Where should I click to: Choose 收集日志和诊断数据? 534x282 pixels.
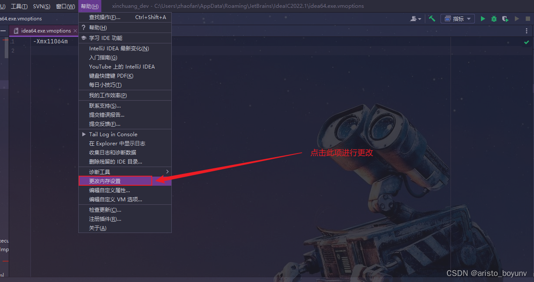(x=125, y=153)
